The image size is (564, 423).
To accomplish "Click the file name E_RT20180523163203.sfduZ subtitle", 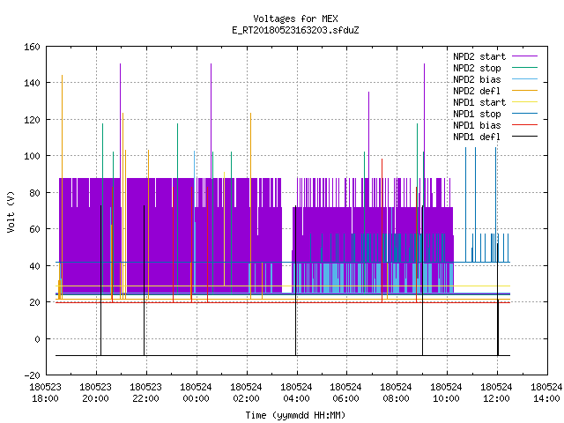I will coord(295,30).
